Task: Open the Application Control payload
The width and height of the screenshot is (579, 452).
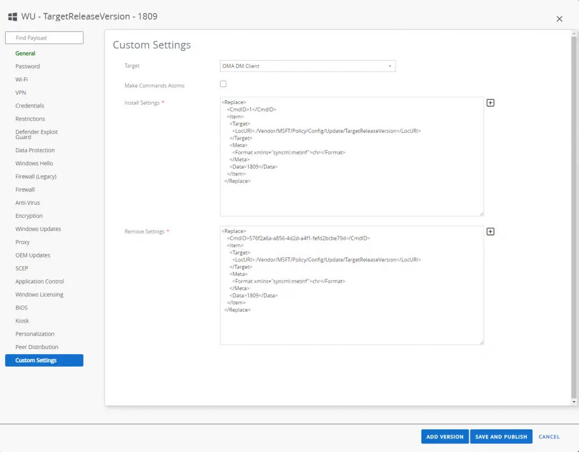Action: point(40,281)
